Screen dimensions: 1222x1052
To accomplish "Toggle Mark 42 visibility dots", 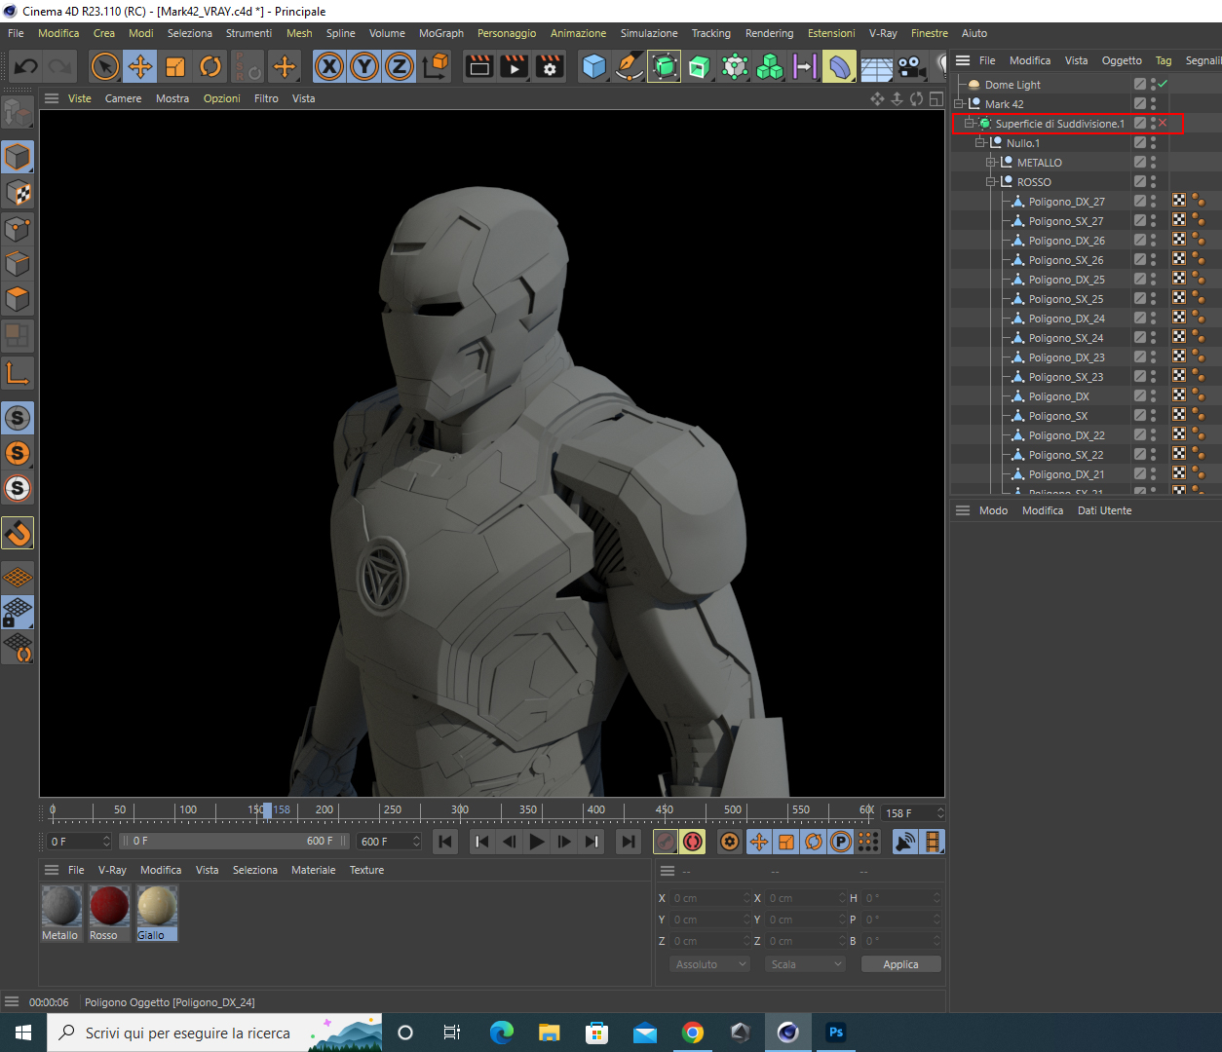I will point(1153,104).
